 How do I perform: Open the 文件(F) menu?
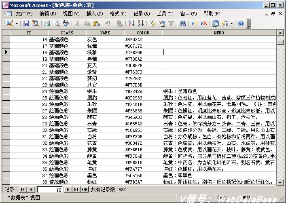[x=24, y=14]
